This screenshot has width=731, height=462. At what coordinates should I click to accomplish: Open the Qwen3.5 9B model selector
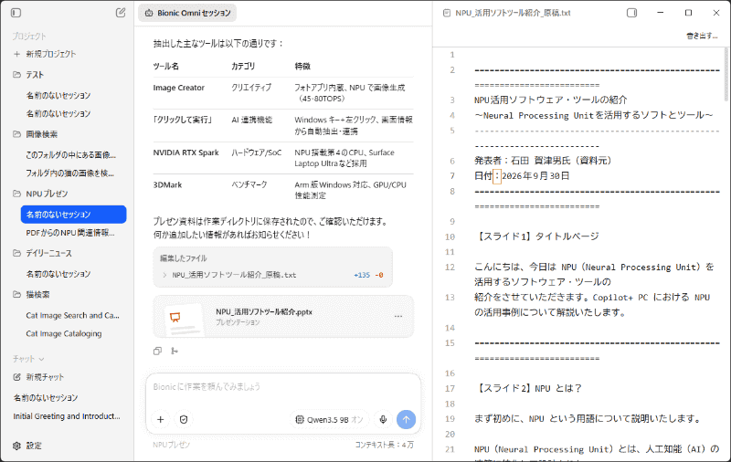[329, 420]
